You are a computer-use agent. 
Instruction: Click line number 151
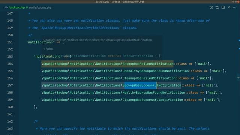pyautogui.click(x=10, y=42)
